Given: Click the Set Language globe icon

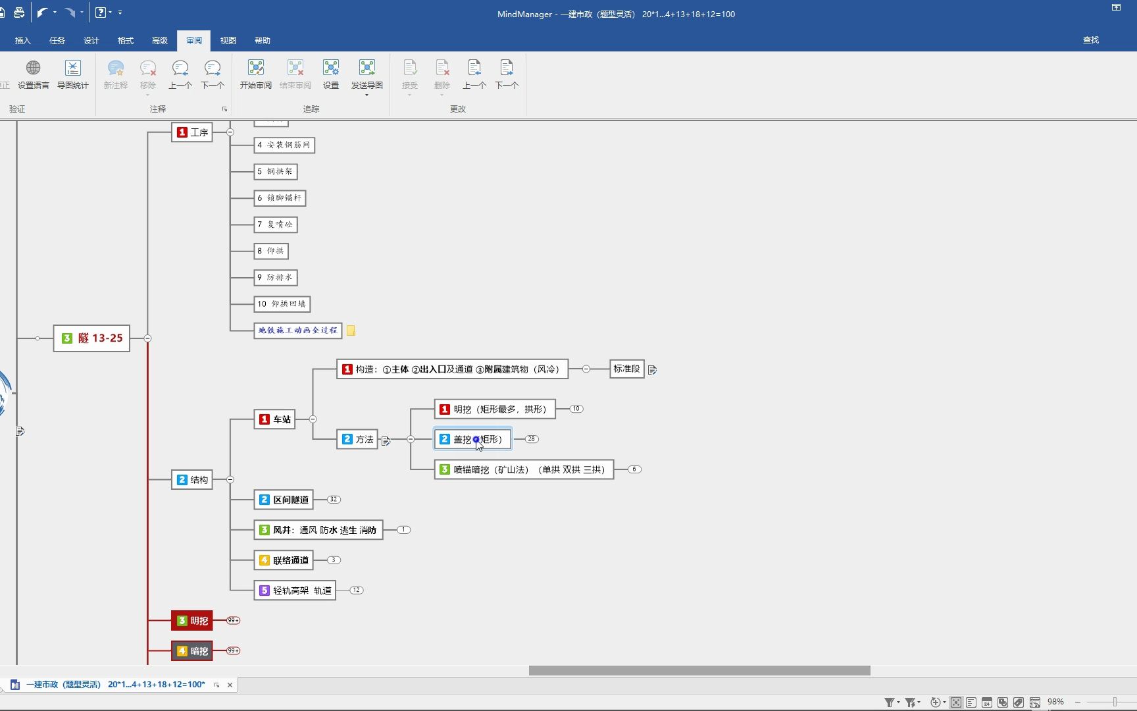Looking at the screenshot, I should [x=33, y=68].
